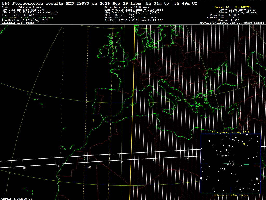Select minute marker 40 on the path

click(90, 167)
